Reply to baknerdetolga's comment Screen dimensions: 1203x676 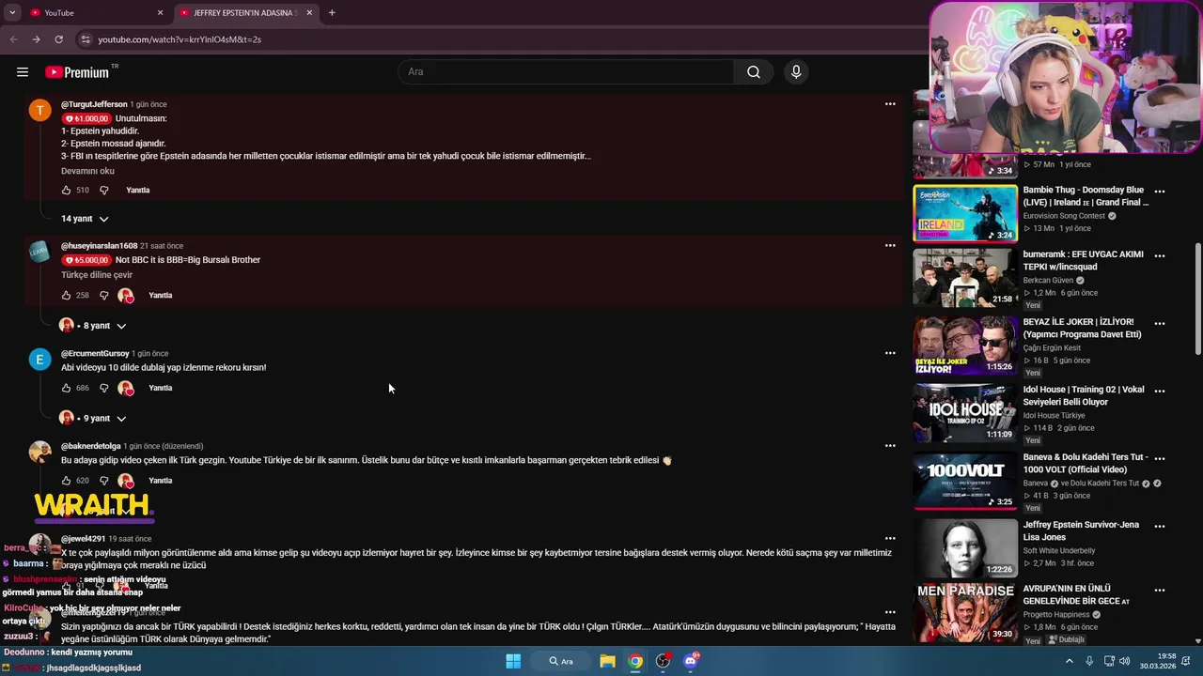(161, 481)
